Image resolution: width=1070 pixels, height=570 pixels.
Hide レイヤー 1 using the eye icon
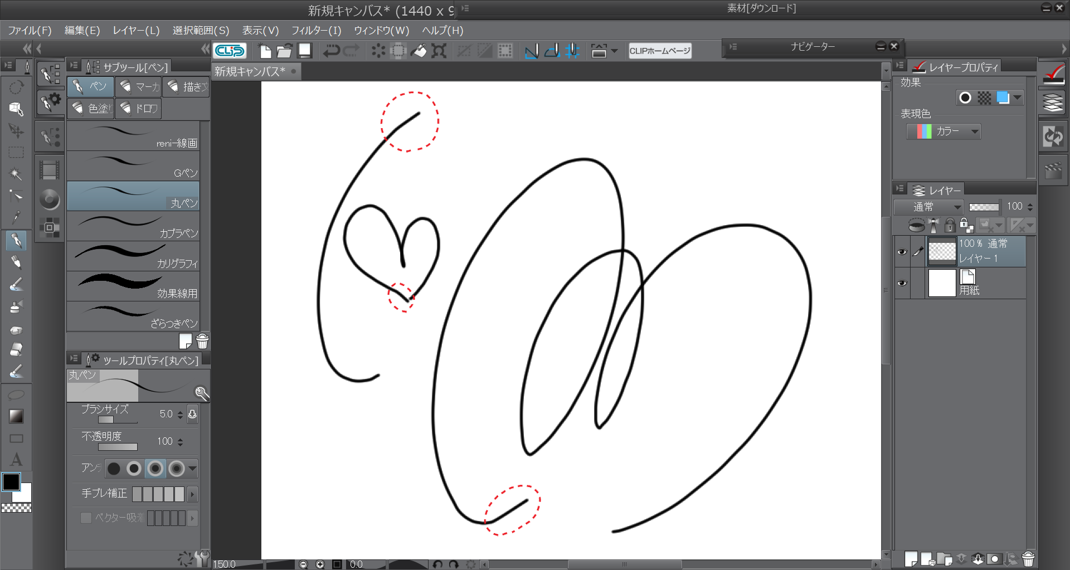902,252
